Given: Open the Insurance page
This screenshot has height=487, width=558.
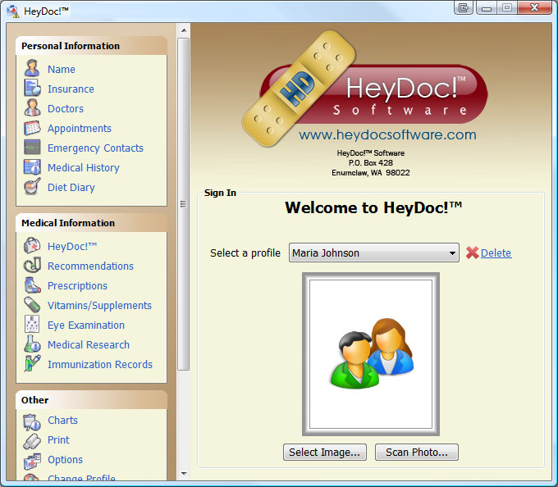Looking at the screenshot, I should pos(71,89).
